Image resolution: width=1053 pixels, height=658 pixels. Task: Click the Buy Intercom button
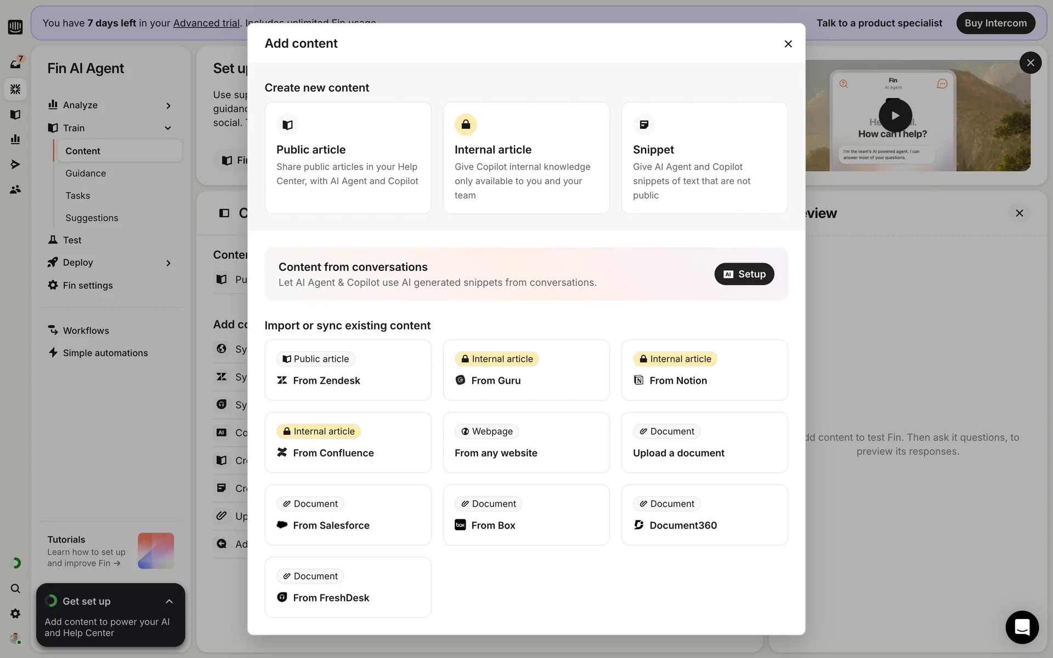pos(995,23)
